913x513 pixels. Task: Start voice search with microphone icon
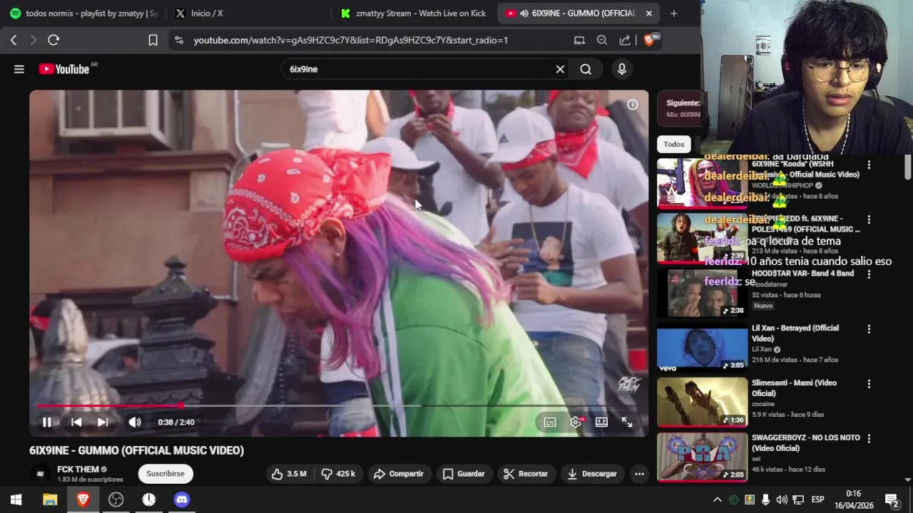(x=622, y=69)
